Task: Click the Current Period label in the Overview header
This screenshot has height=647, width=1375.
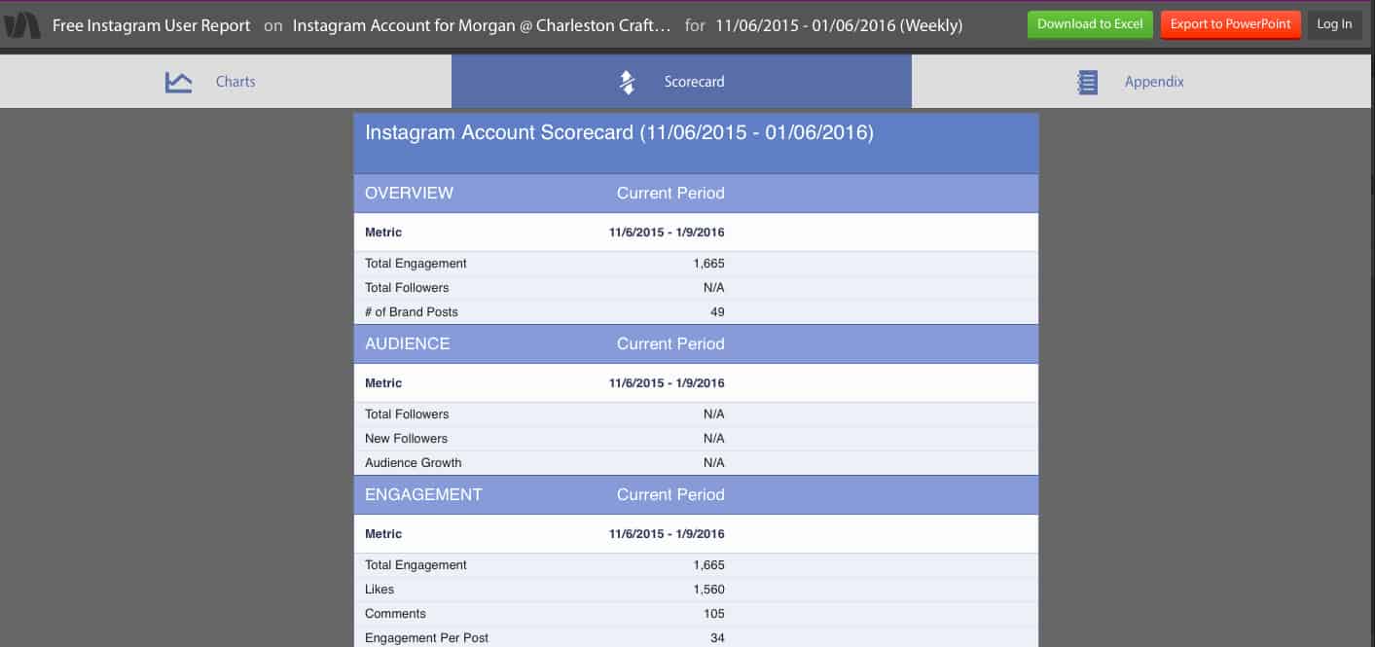Action: 670,193
